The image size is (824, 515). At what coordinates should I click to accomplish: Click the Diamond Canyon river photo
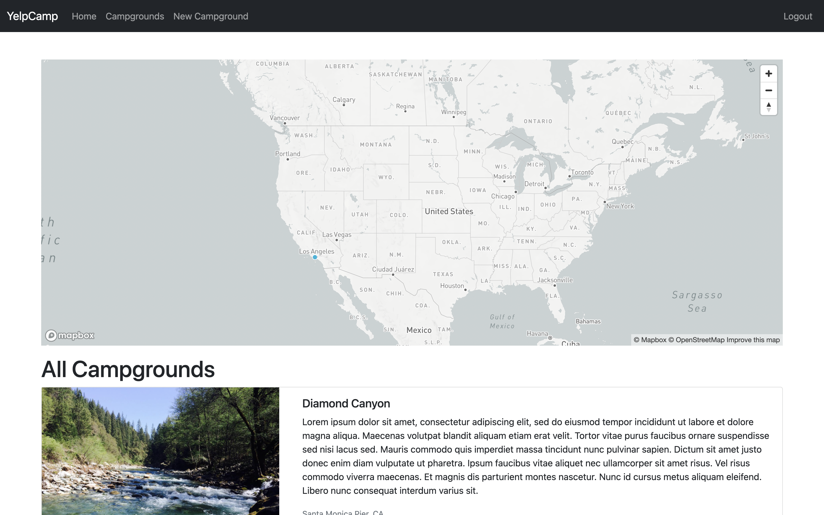161,451
